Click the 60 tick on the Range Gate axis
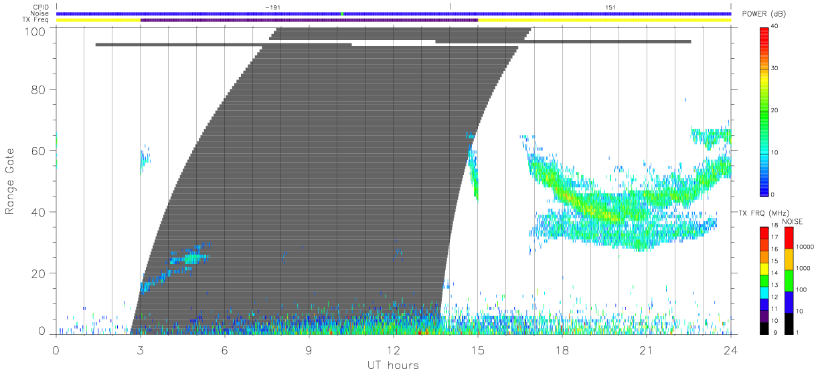Viewport: 822px width, 379px height. point(39,150)
